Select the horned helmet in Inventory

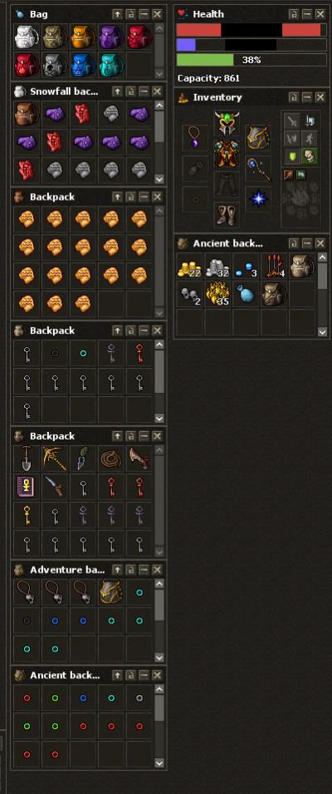pyautogui.click(x=227, y=124)
